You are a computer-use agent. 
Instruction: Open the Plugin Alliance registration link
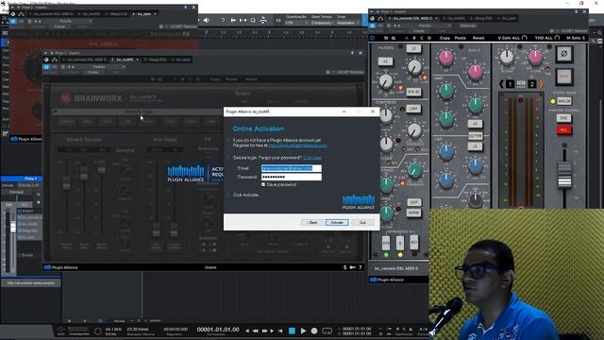click(298, 145)
